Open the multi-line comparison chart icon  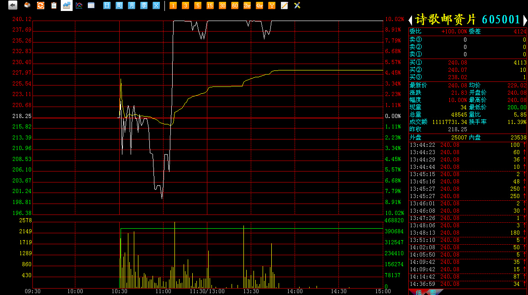coord(79,5)
